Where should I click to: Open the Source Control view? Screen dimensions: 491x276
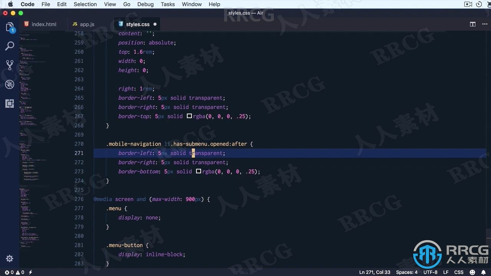[x=10, y=65]
